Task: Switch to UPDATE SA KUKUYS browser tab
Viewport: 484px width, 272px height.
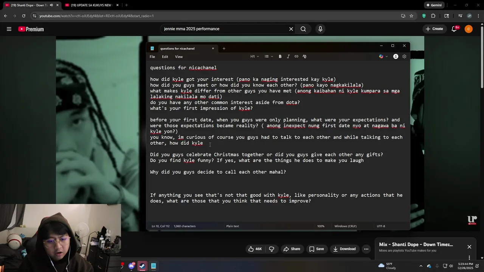Action: coord(91,5)
